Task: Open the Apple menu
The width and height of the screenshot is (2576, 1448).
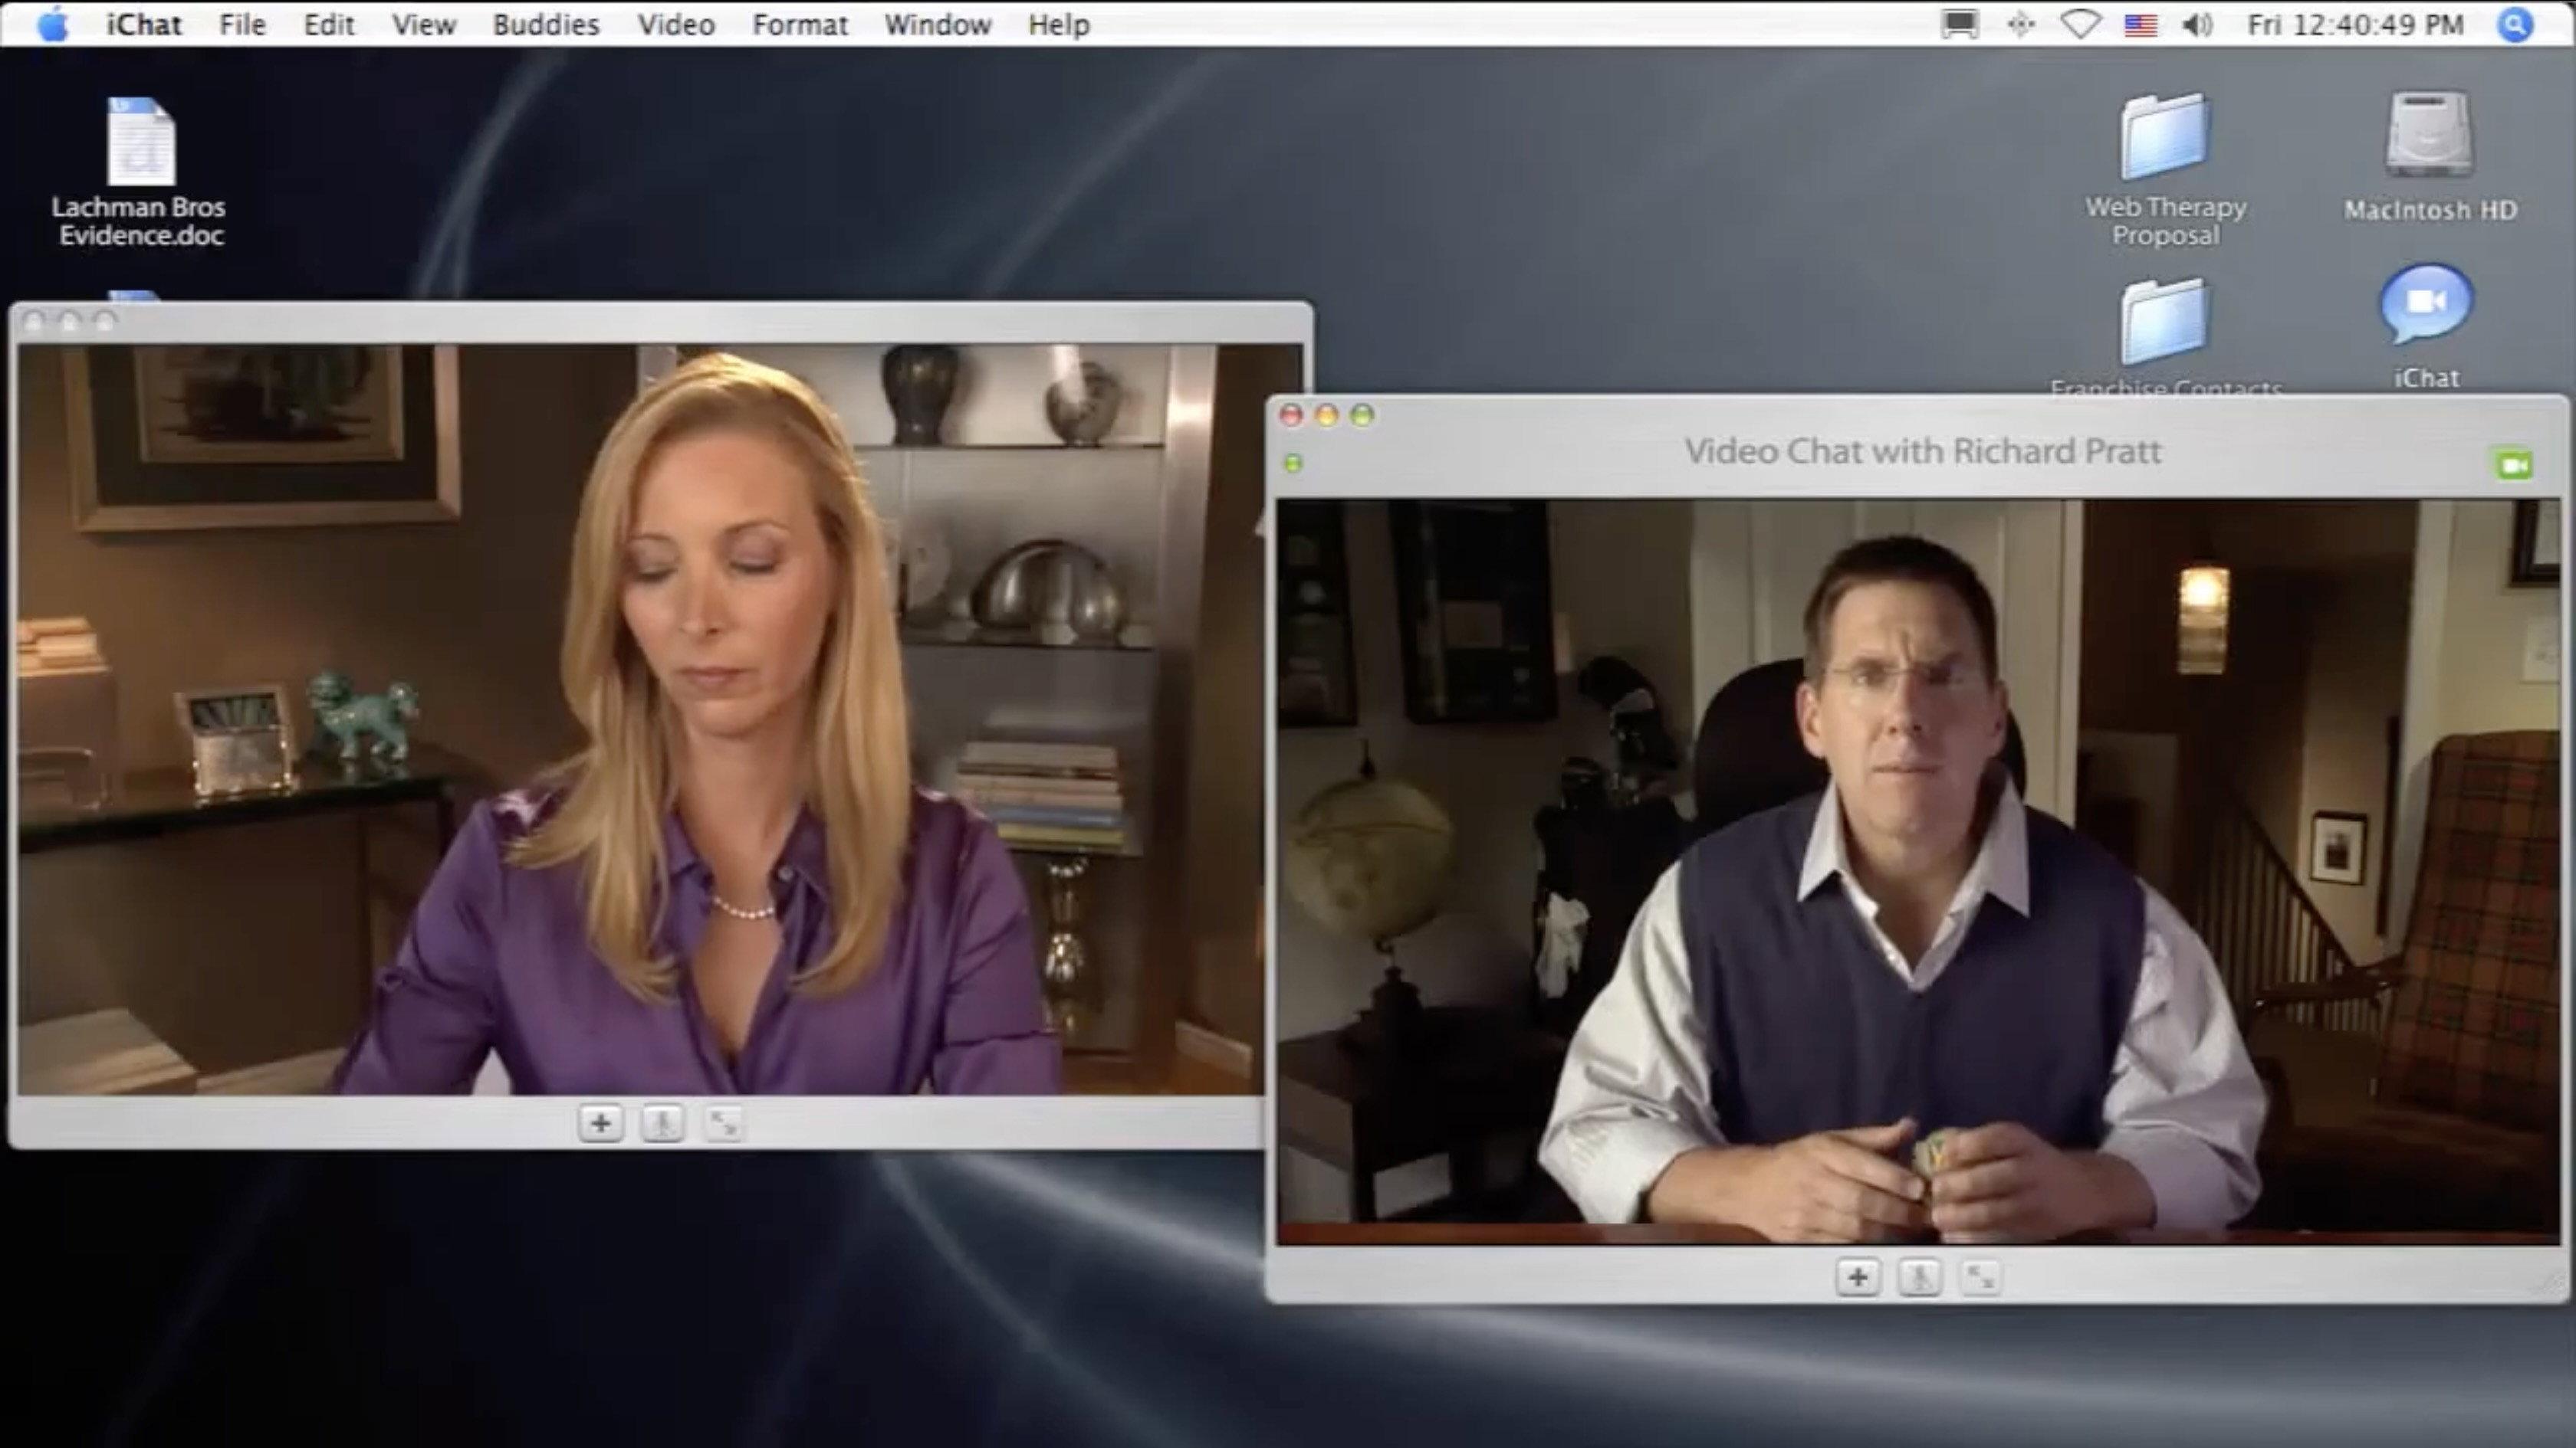Action: click(x=53, y=24)
